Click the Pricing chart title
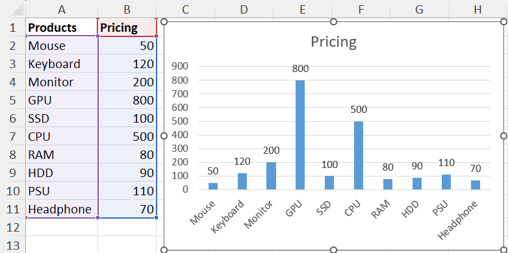Screen dimensions: 508x253 [x=334, y=42]
